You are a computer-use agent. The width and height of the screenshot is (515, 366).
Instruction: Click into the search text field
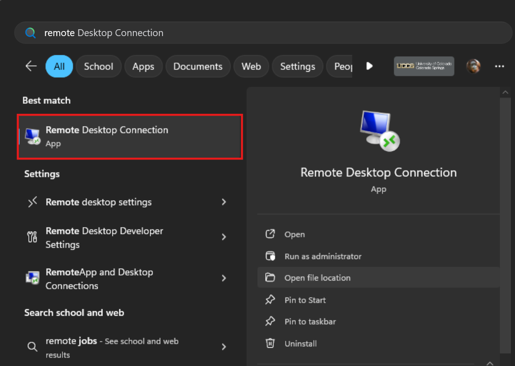click(263, 32)
